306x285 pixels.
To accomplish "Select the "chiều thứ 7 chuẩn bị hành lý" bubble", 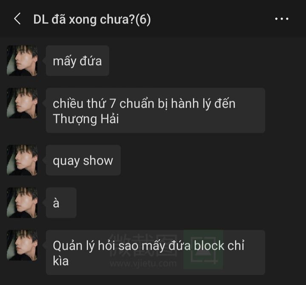I will point(156,110).
